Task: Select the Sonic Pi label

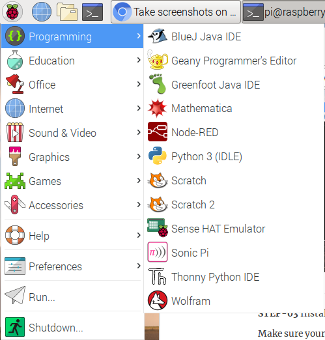Action: (190, 253)
